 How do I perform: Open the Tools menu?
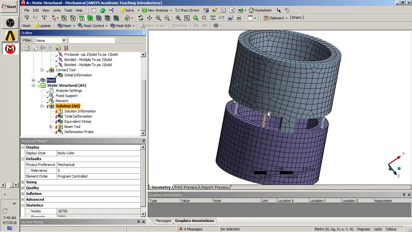68,10
